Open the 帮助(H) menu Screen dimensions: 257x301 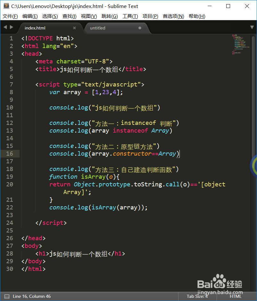197,16
